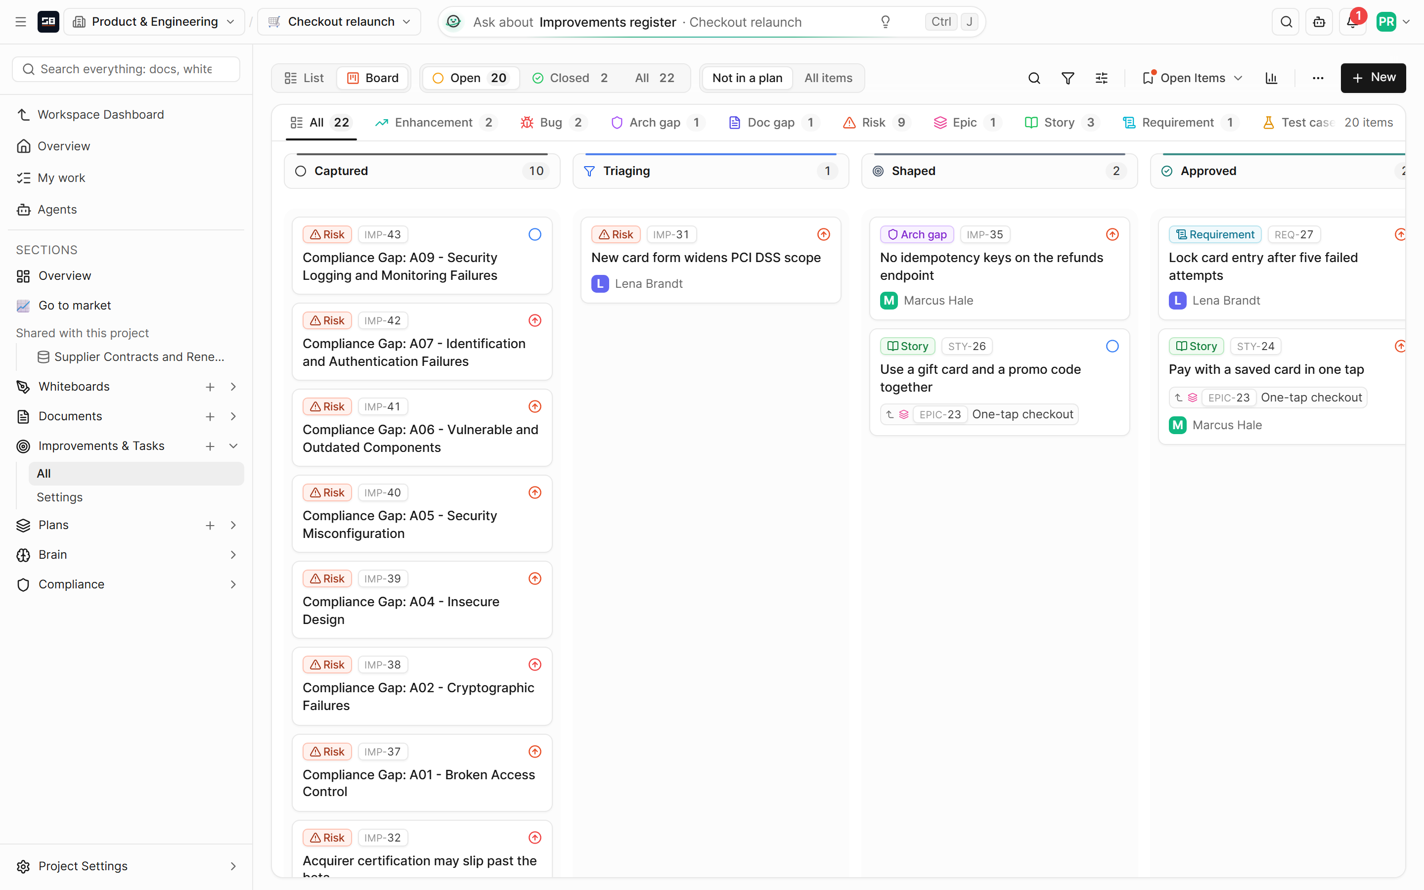Viewport: 1424px width, 890px height.
Task: Click the Ask about Improvements register field
Action: click(711, 22)
